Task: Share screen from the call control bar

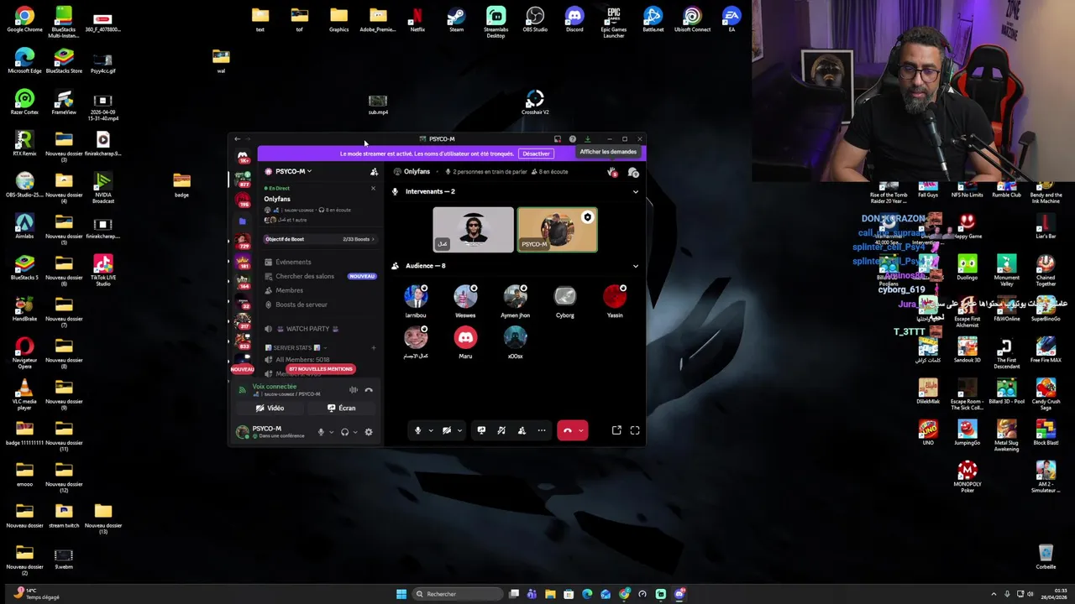Action: 481,430
